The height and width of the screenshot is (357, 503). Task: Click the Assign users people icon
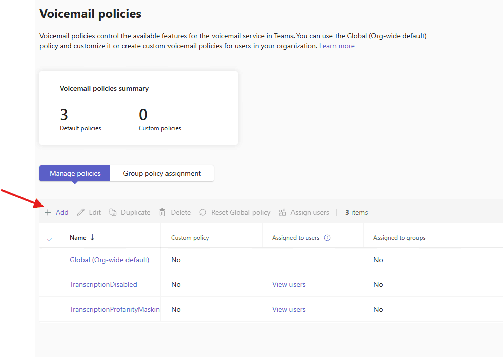click(283, 213)
